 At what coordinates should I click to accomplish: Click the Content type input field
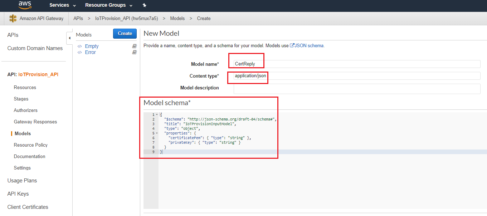pyautogui.click(x=357, y=76)
